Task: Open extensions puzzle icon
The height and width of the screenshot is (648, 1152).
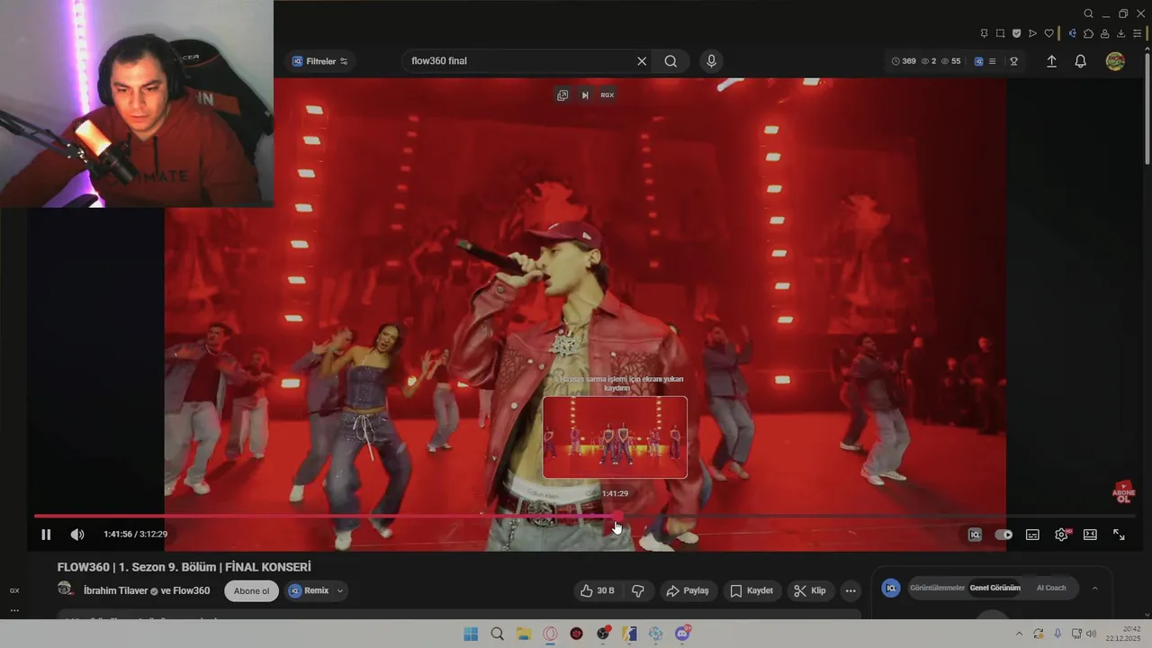Action: pyautogui.click(x=1088, y=33)
